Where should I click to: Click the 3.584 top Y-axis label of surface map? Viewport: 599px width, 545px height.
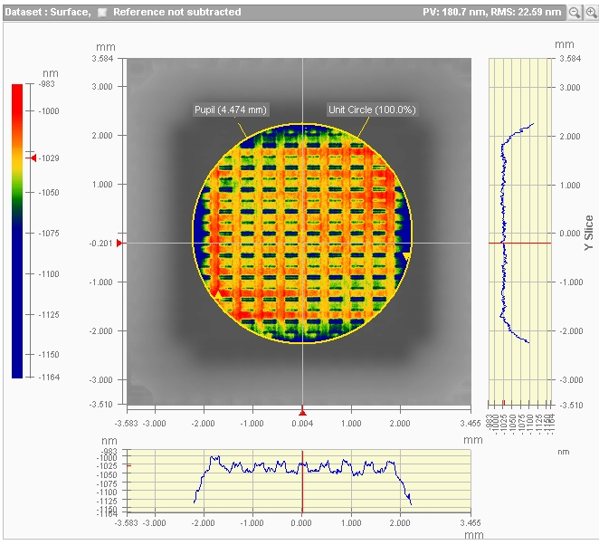(102, 59)
